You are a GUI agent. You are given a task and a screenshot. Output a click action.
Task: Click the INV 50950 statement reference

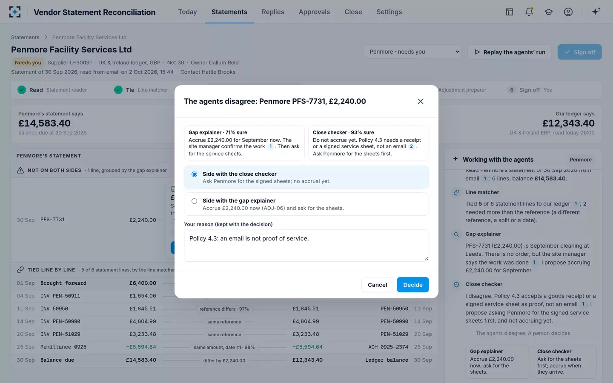pos(54,309)
